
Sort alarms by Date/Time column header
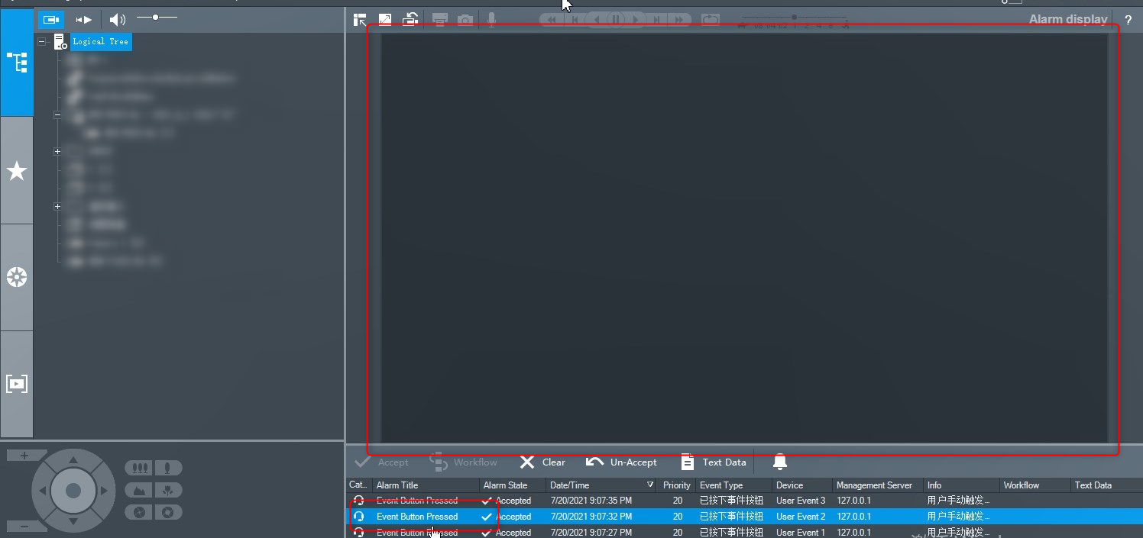[596, 485]
